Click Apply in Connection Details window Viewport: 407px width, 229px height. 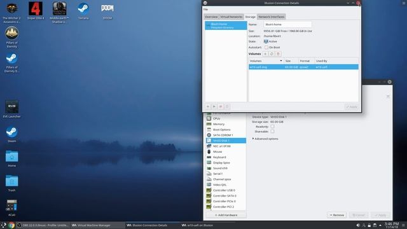click(352, 107)
